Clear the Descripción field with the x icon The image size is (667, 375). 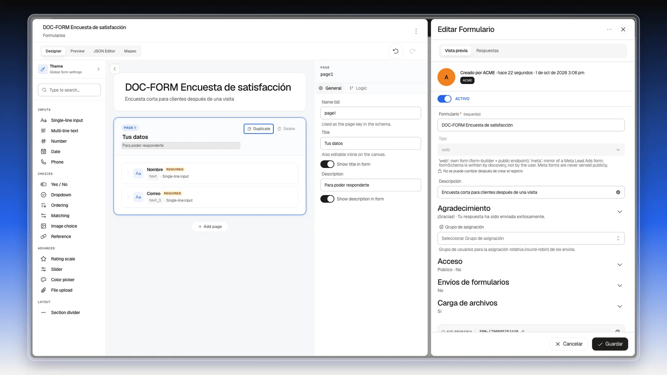tap(618, 192)
